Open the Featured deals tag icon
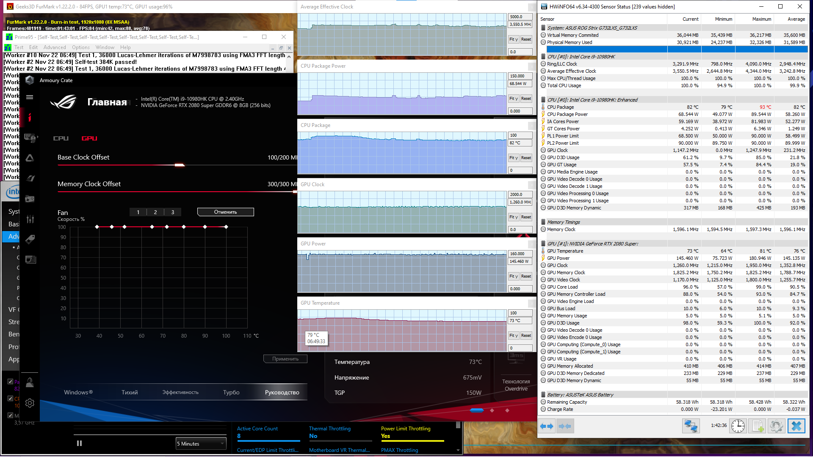 pyautogui.click(x=30, y=239)
